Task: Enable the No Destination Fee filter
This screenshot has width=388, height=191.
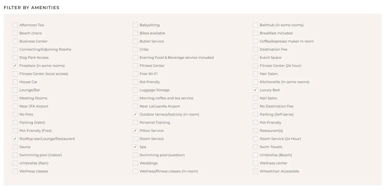Action: tap(255, 106)
